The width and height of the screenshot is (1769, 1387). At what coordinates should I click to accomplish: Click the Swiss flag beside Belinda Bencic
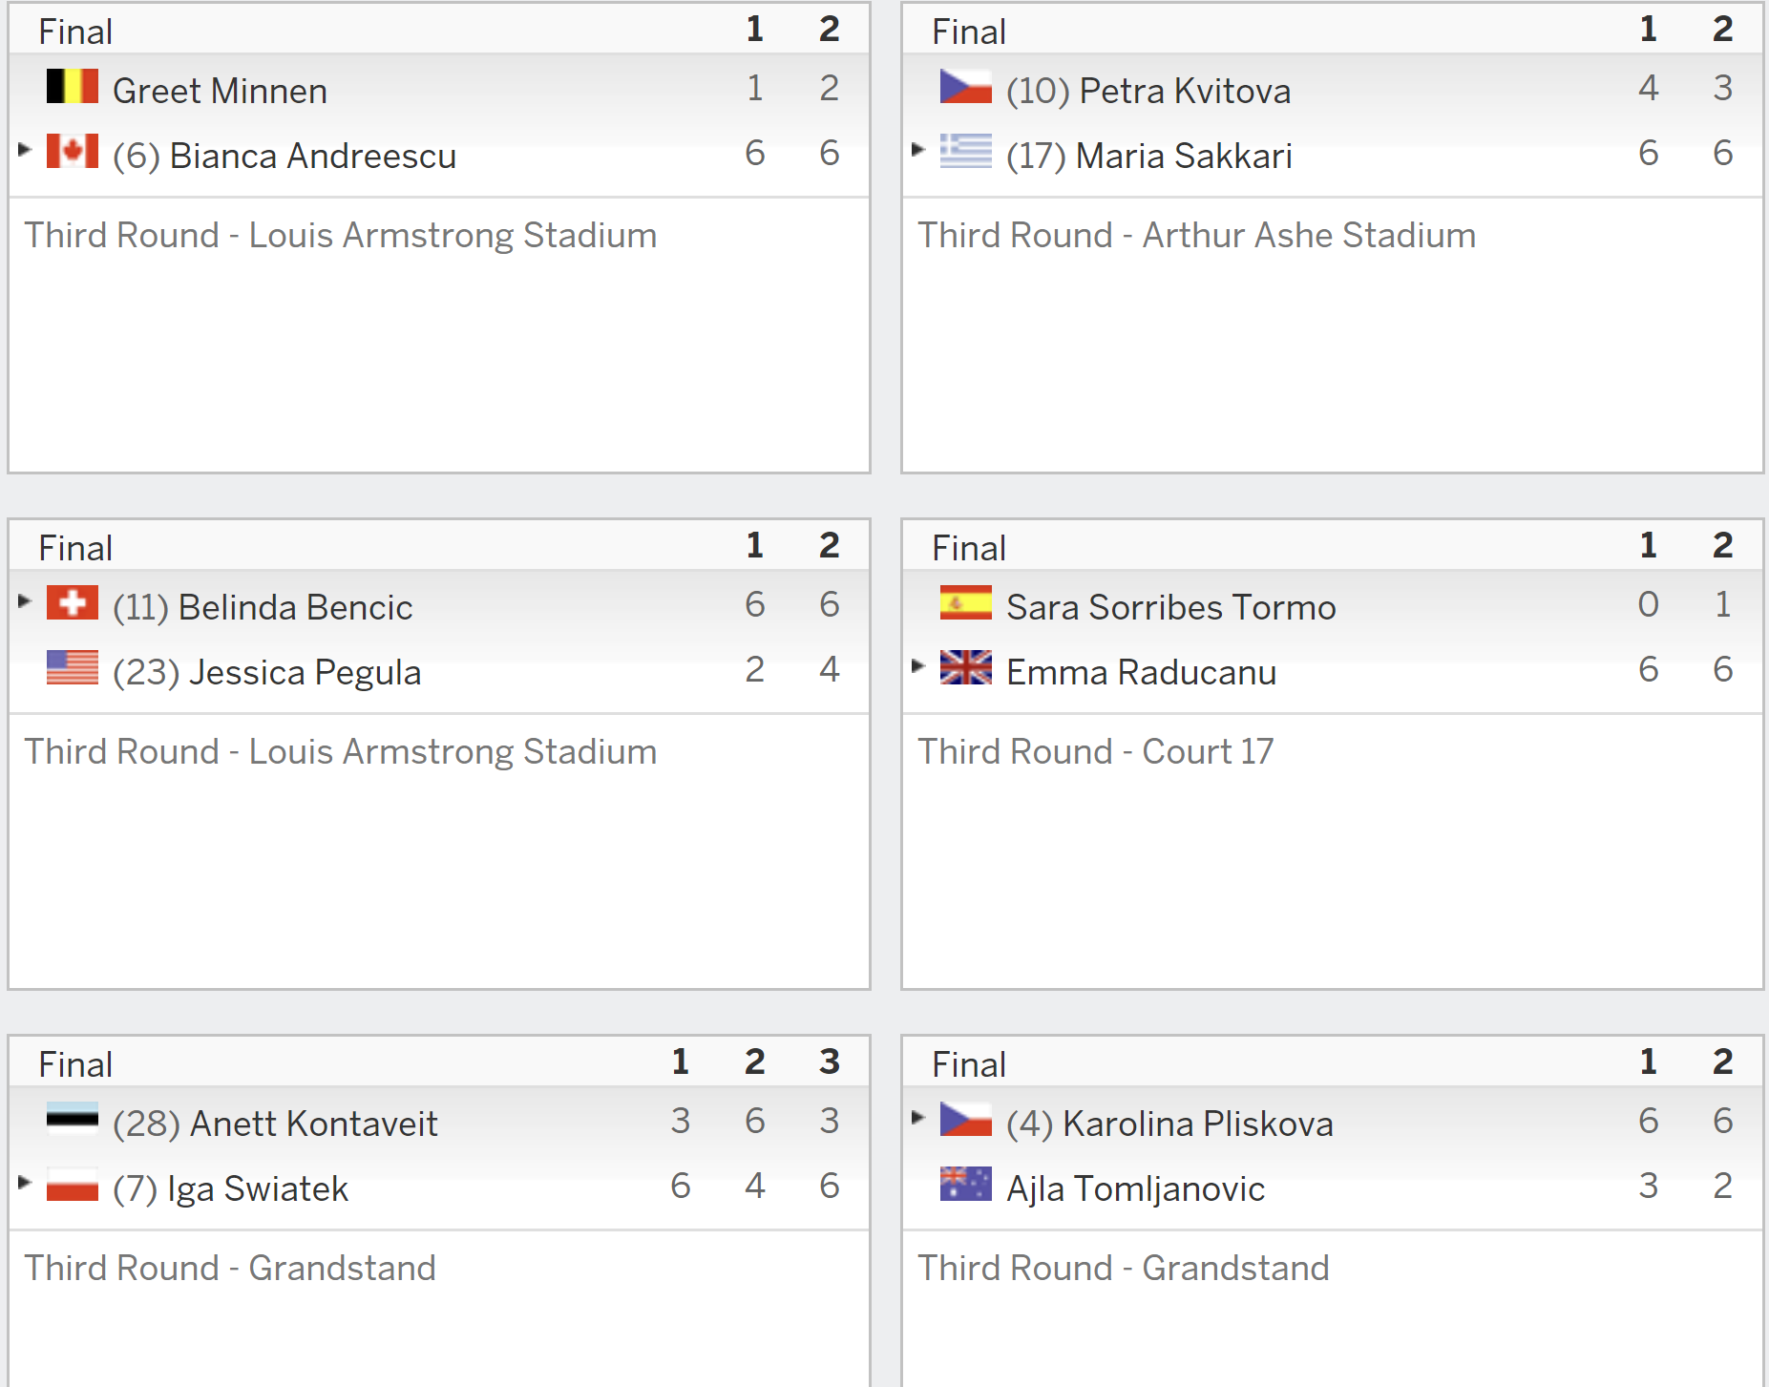coord(73,602)
